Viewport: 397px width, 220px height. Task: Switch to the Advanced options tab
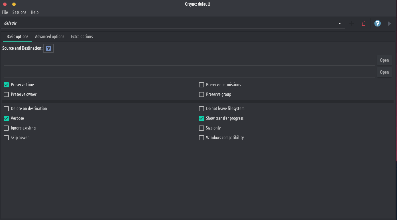pos(50,36)
